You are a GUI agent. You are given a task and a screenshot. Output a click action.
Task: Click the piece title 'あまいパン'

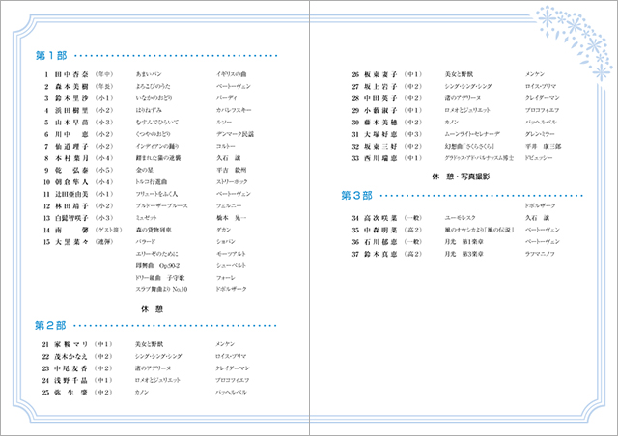[149, 74]
